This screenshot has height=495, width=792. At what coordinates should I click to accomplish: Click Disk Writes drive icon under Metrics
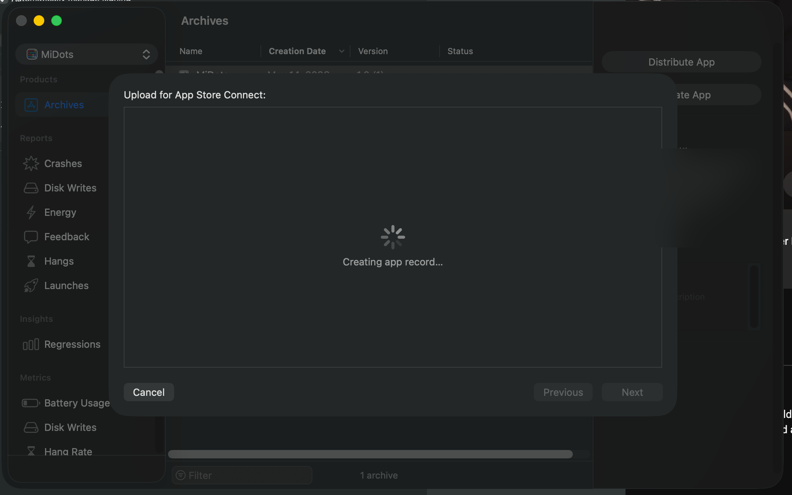(31, 427)
